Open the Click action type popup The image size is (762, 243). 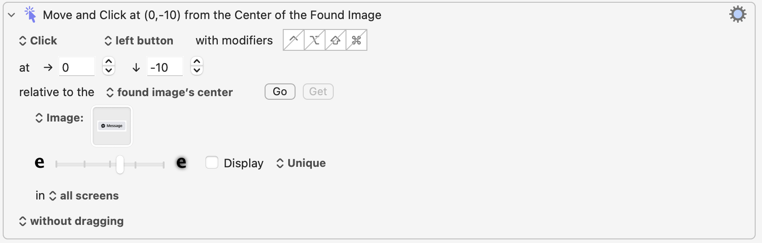38,41
